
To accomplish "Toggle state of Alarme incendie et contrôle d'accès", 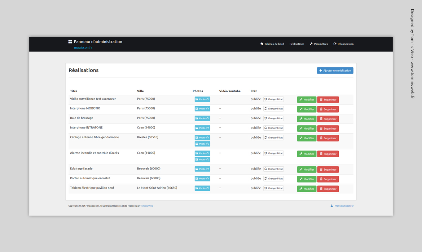I will tap(273, 153).
